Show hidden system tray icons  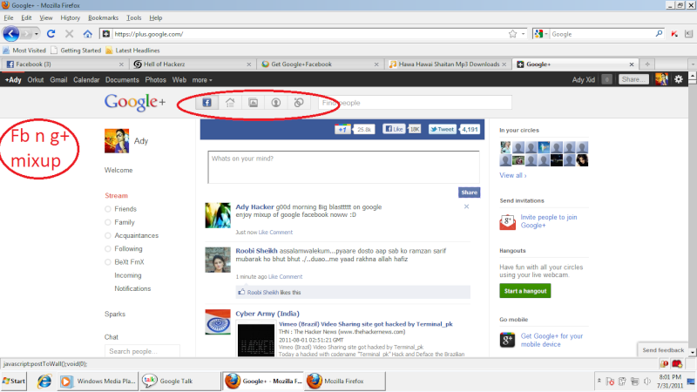tap(599, 381)
